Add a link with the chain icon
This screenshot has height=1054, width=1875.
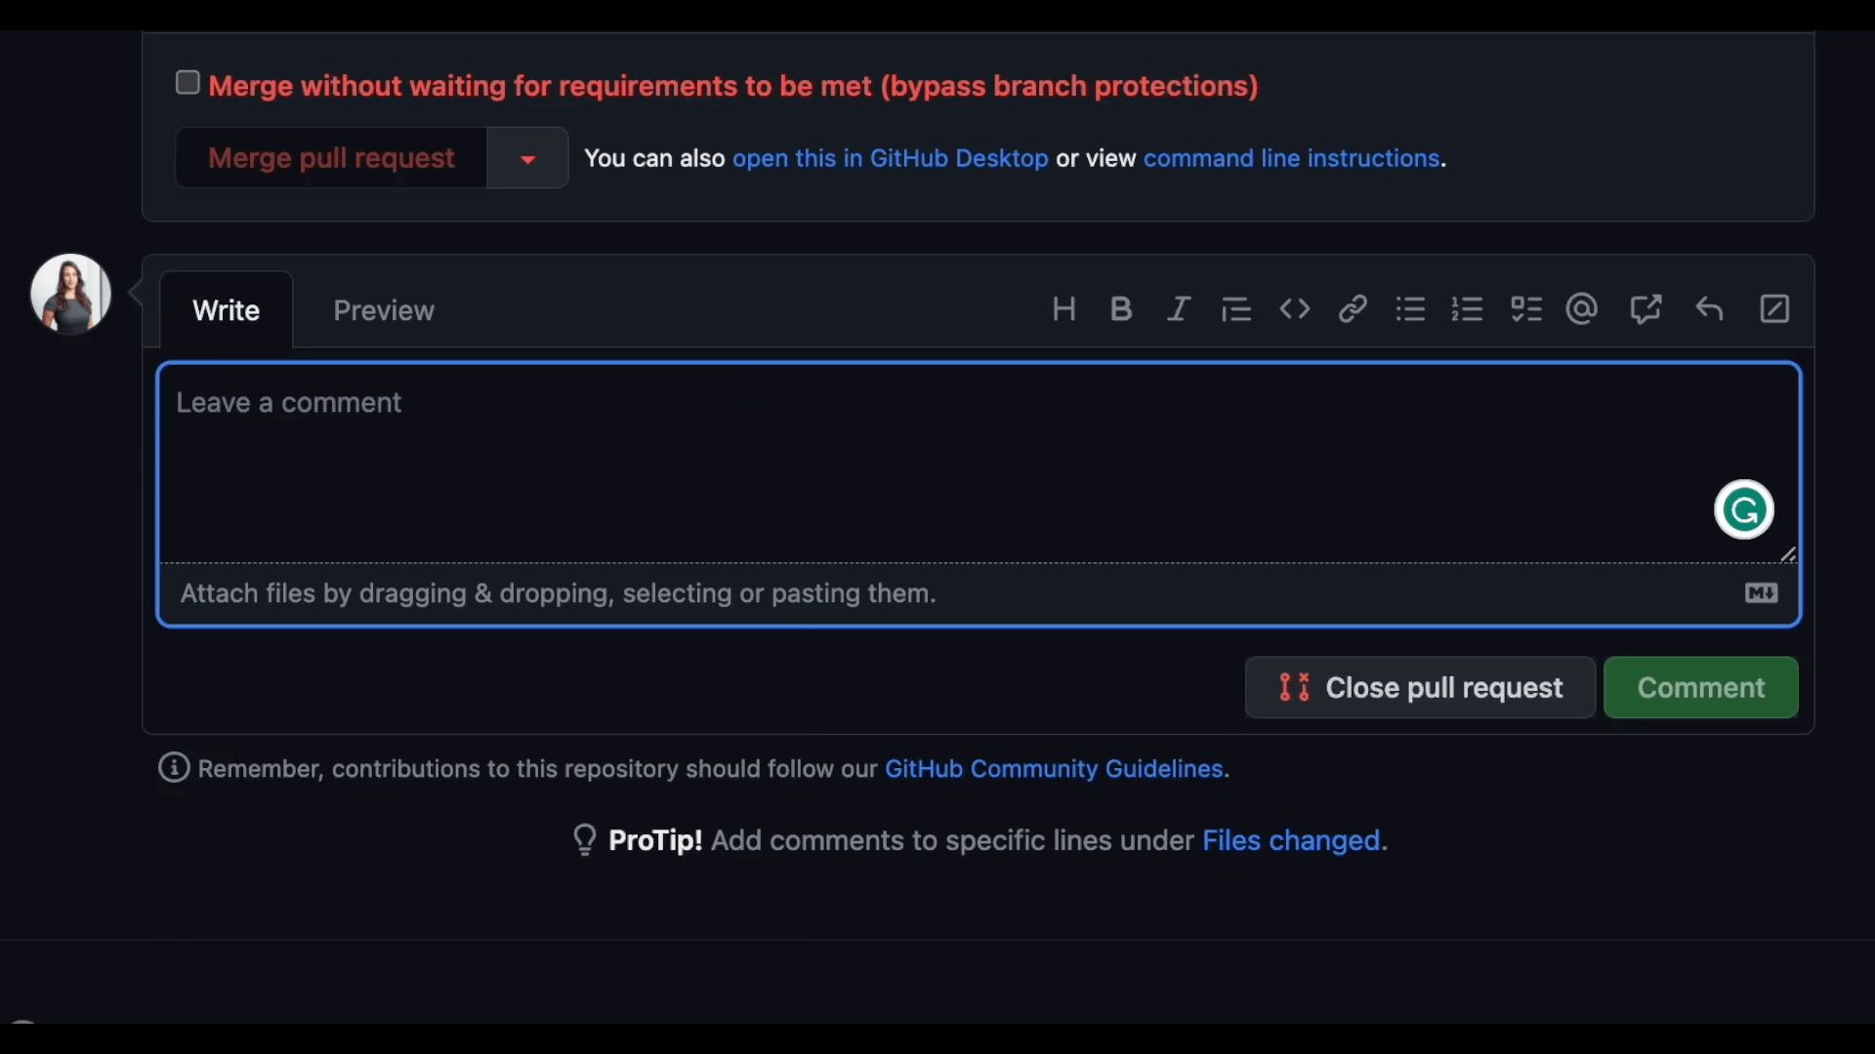pos(1353,309)
